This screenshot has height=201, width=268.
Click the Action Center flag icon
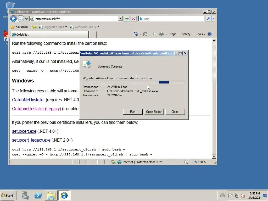[230, 195]
